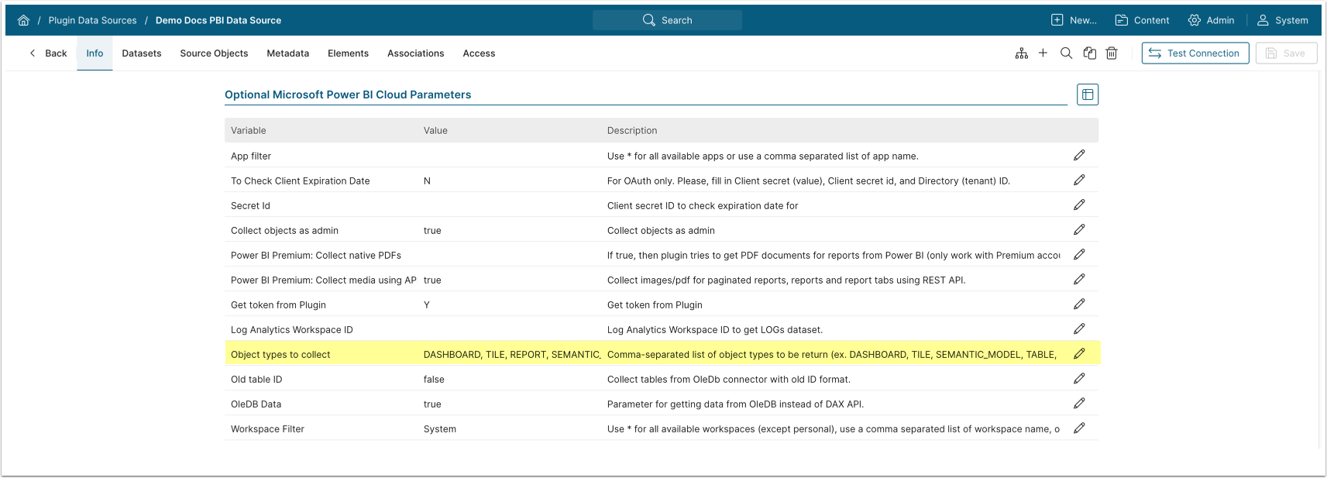
Task: Click the home icon in breadcrumb
Action: click(x=23, y=21)
